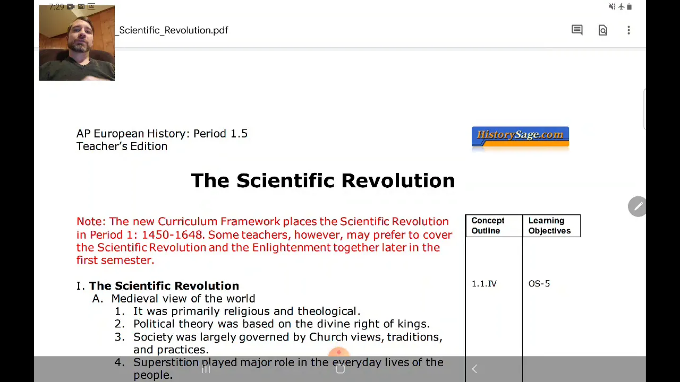Click the battery status icon
Viewport: 680px width, 382px height.
point(629,6)
